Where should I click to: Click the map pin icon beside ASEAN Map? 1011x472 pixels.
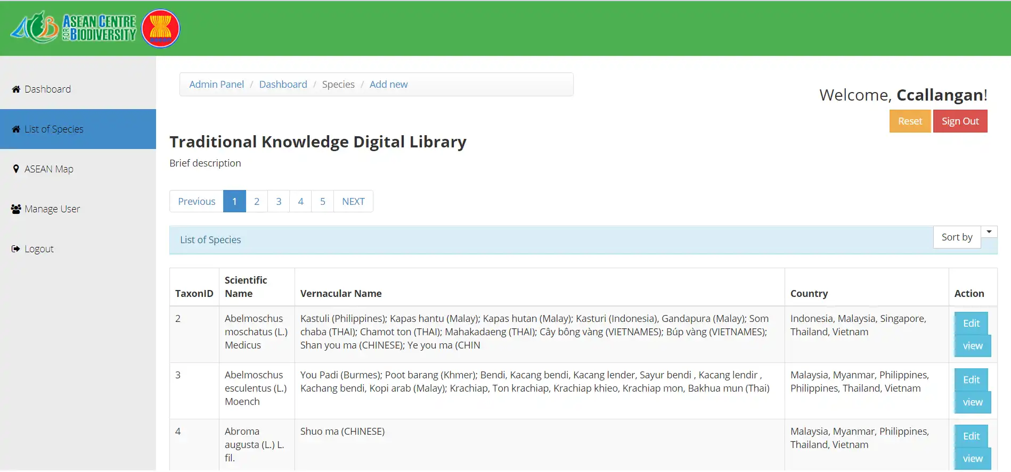(x=16, y=169)
